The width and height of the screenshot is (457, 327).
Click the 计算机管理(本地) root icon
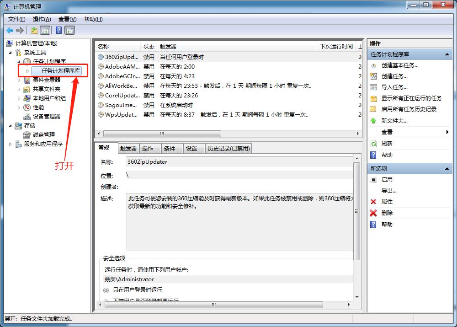(x=10, y=43)
